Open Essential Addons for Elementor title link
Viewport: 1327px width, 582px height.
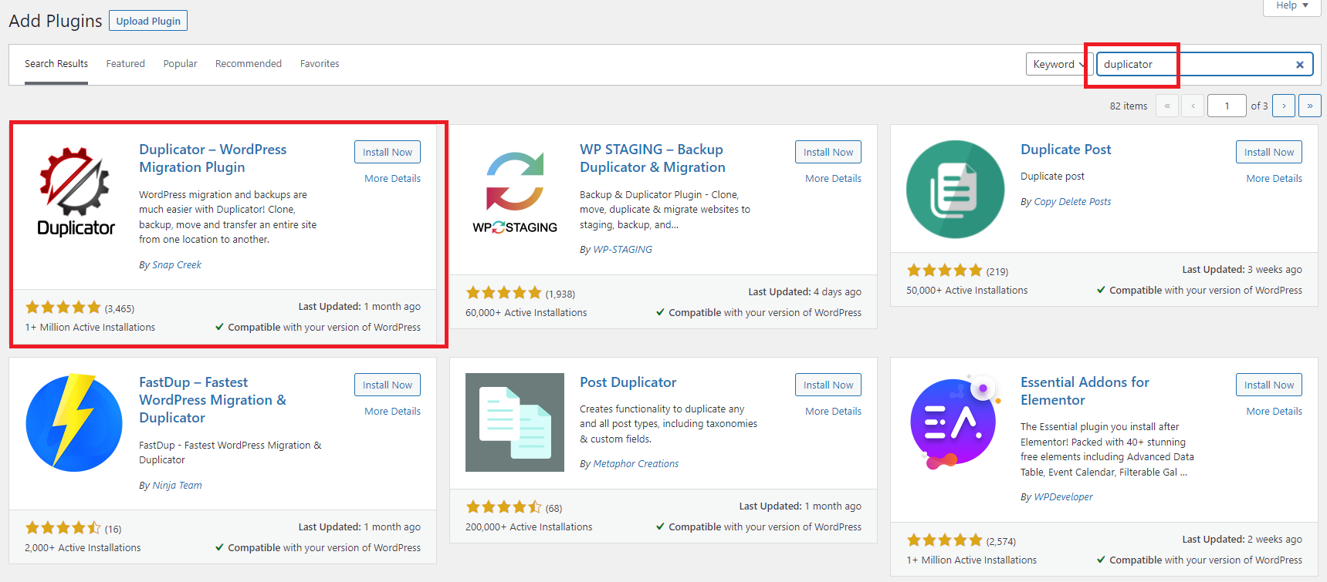1085,391
